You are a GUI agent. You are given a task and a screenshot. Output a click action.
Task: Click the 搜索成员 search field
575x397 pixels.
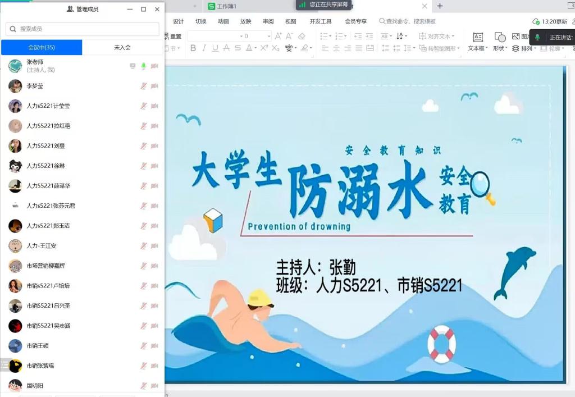pos(83,29)
